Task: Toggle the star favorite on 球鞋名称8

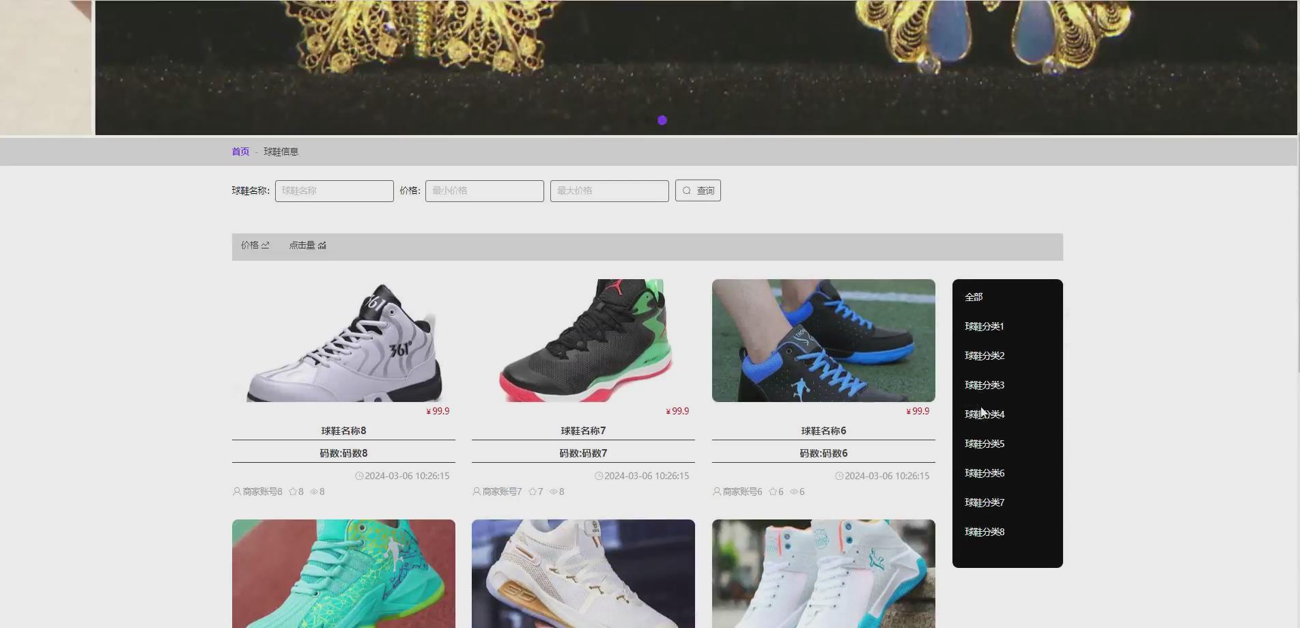Action: click(x=294, y=491)
